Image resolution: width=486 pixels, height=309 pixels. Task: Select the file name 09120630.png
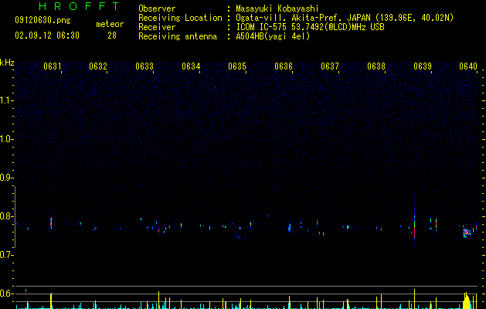(42, 20)
